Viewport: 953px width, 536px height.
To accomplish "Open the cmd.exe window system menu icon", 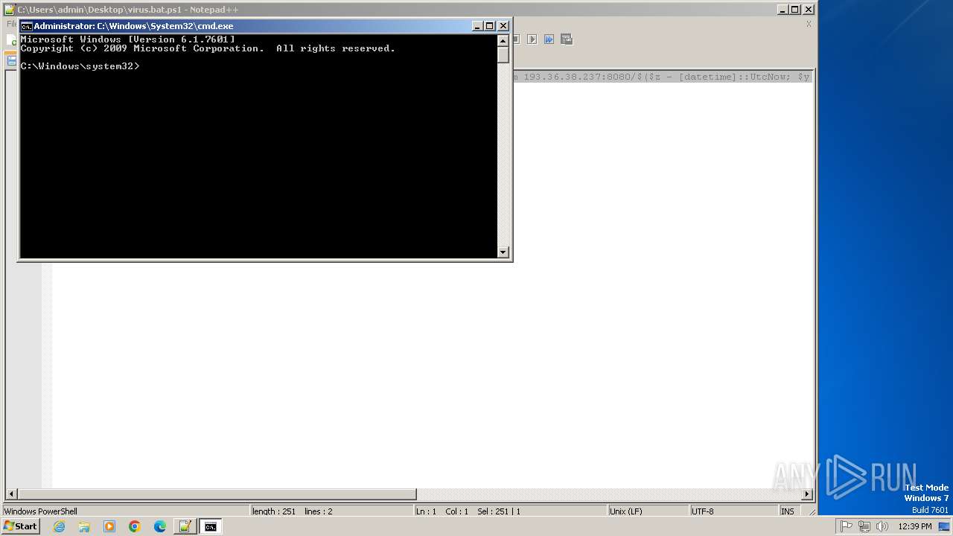I will tap(26, 26).
